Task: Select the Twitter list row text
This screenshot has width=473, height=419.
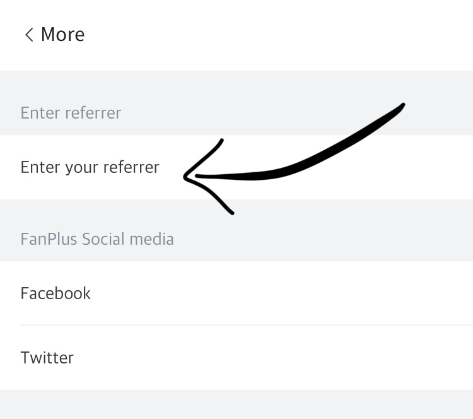Action: tap(47, 358)
